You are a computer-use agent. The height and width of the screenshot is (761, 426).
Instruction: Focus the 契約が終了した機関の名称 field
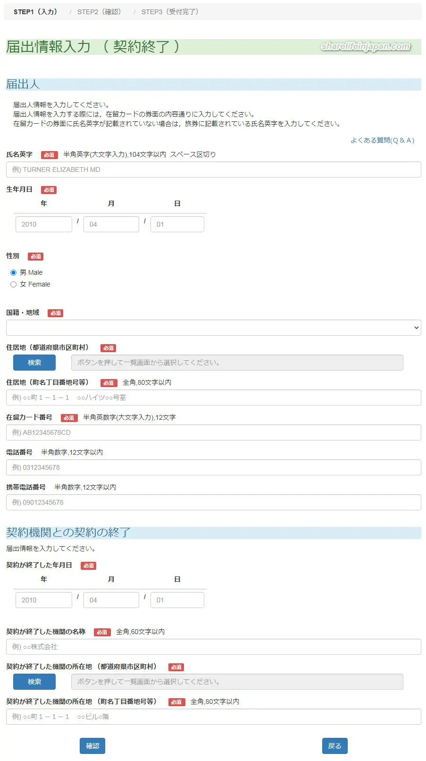click(x=213, y=647)
